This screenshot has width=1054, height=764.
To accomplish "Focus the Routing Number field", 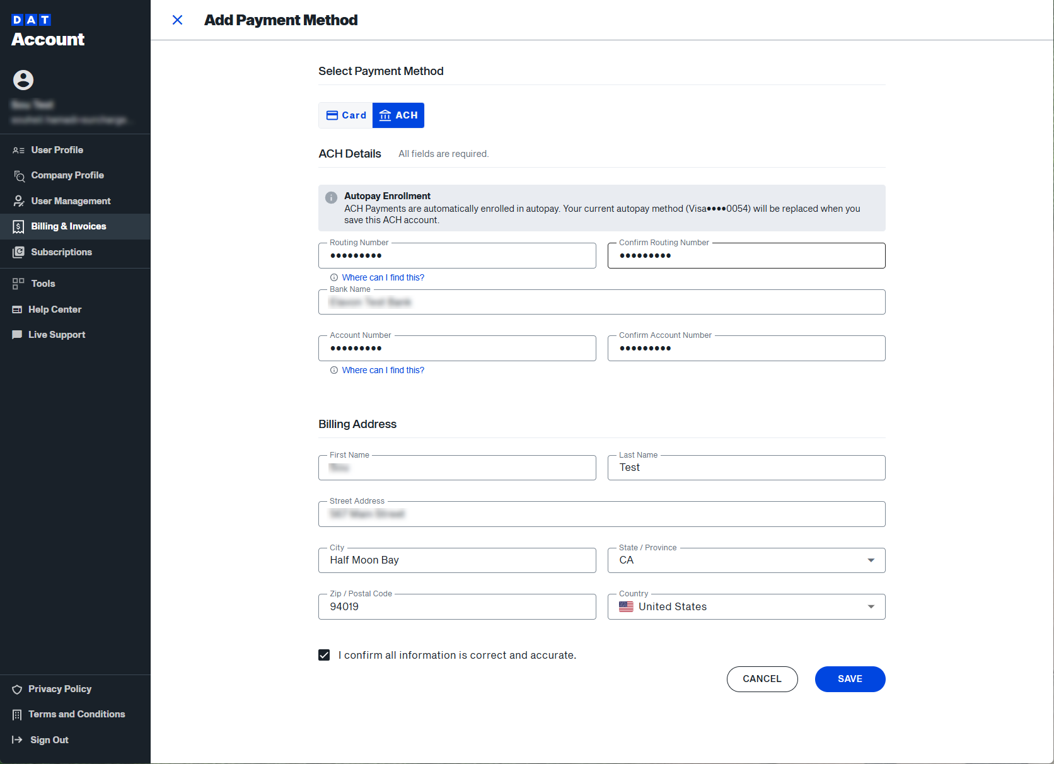I will pos(457,255).
